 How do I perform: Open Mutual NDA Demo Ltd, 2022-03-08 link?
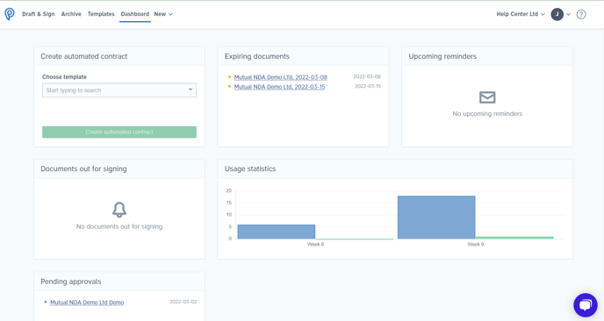280,77
